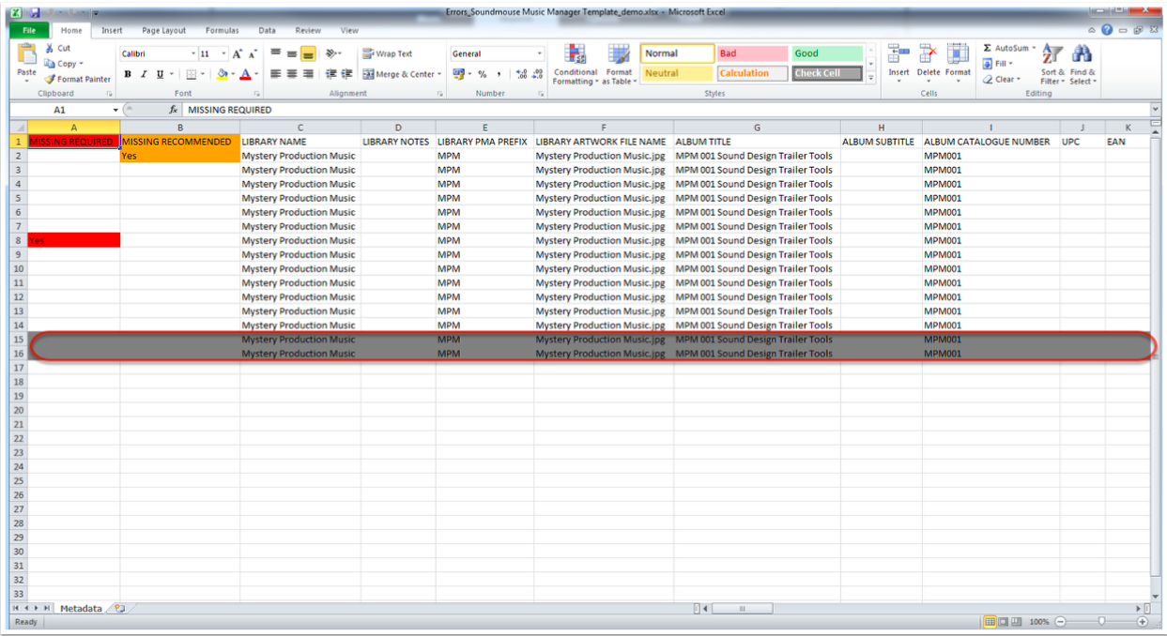The image size is (1167, 636).
Task: Open the font name Calibri dropdown
Action: point(193,54)
